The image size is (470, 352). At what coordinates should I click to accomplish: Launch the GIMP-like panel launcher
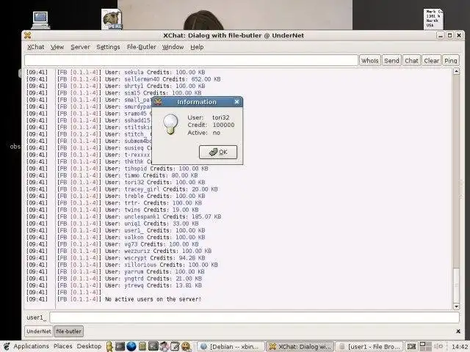[164, 346]
